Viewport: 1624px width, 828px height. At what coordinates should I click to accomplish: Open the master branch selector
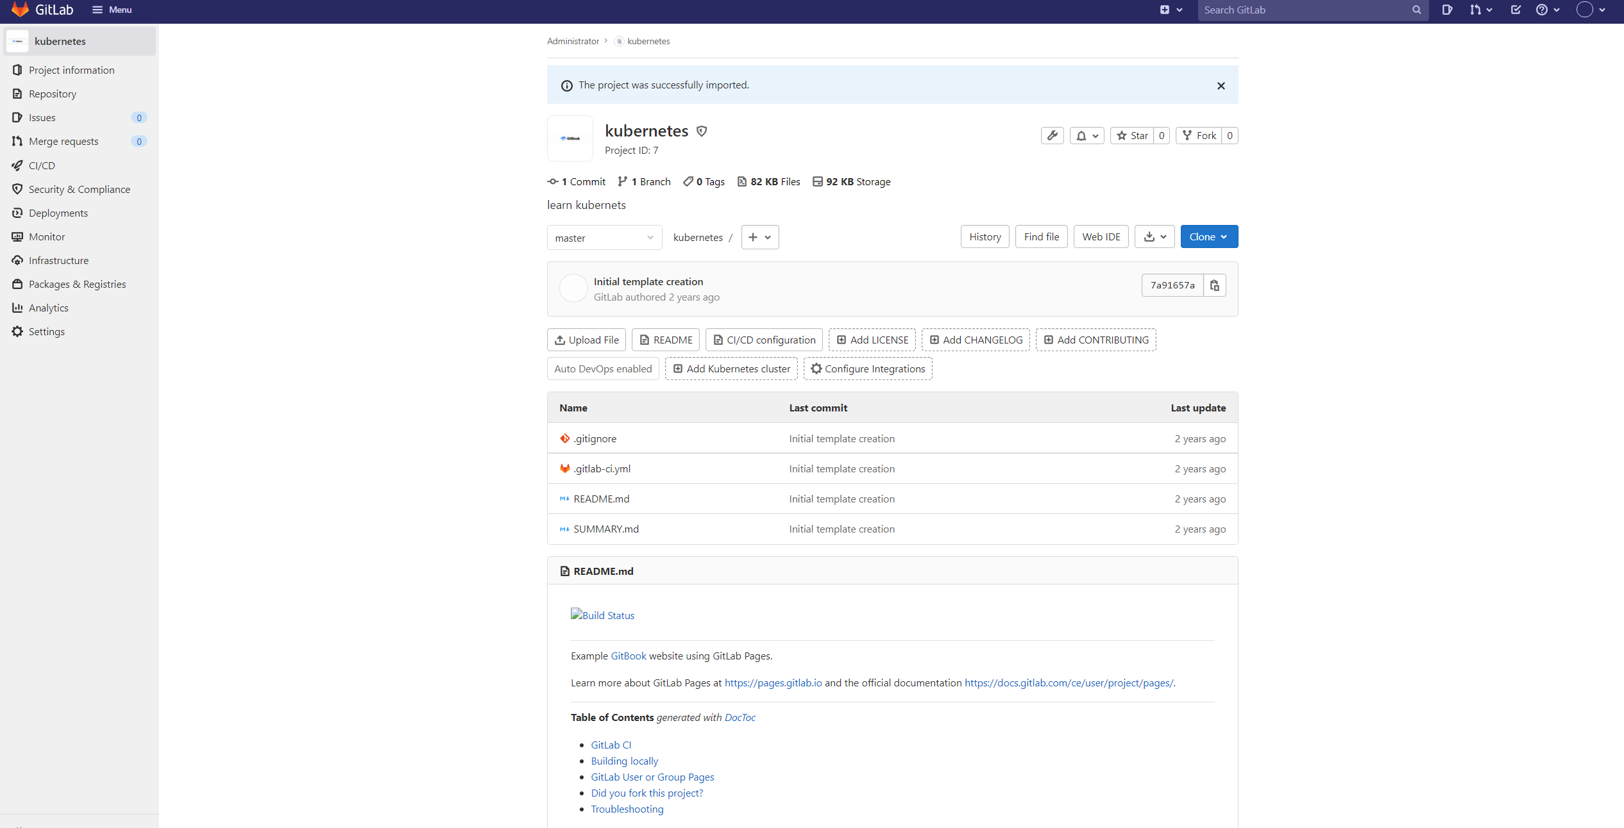(x=604, y=237)
